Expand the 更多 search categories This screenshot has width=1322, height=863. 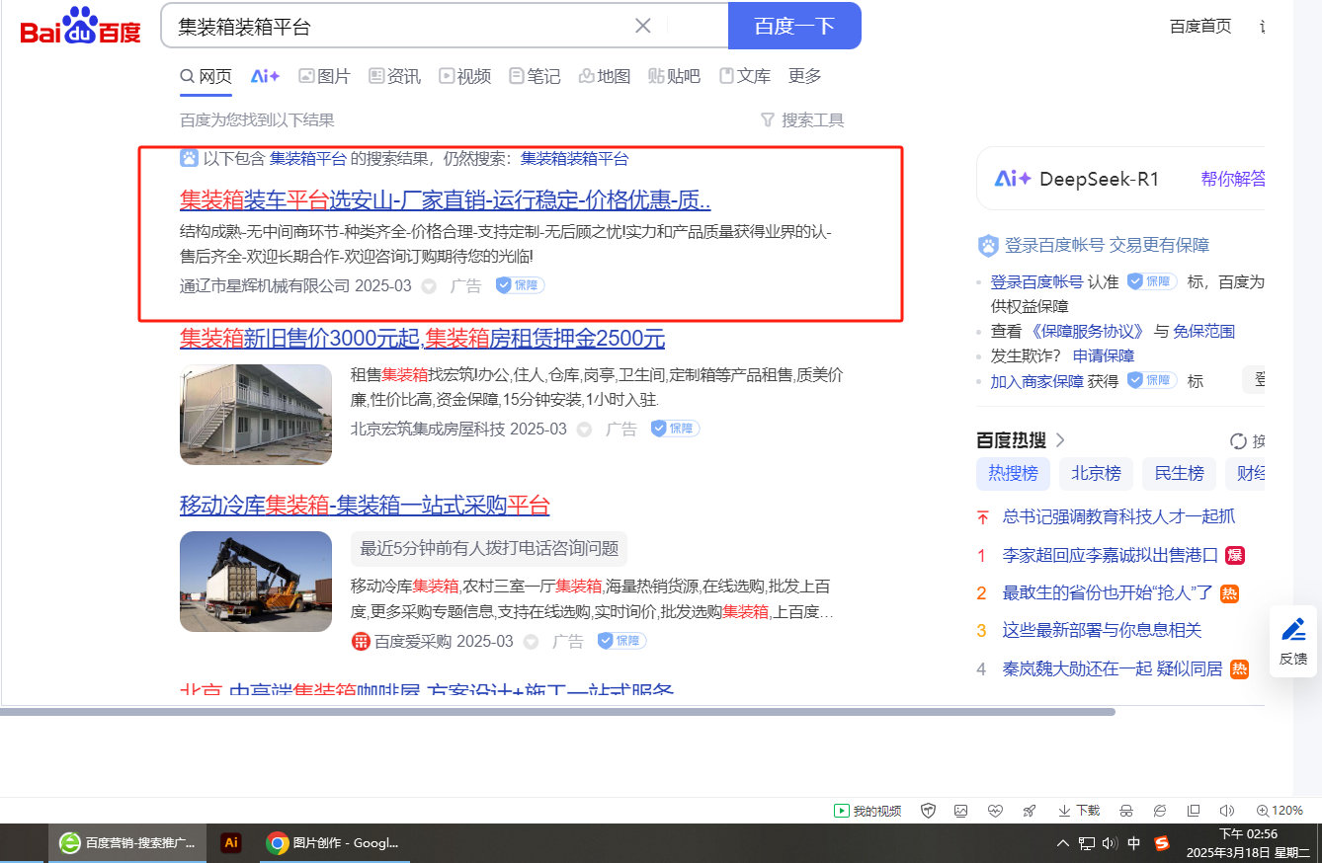(805, 76)
